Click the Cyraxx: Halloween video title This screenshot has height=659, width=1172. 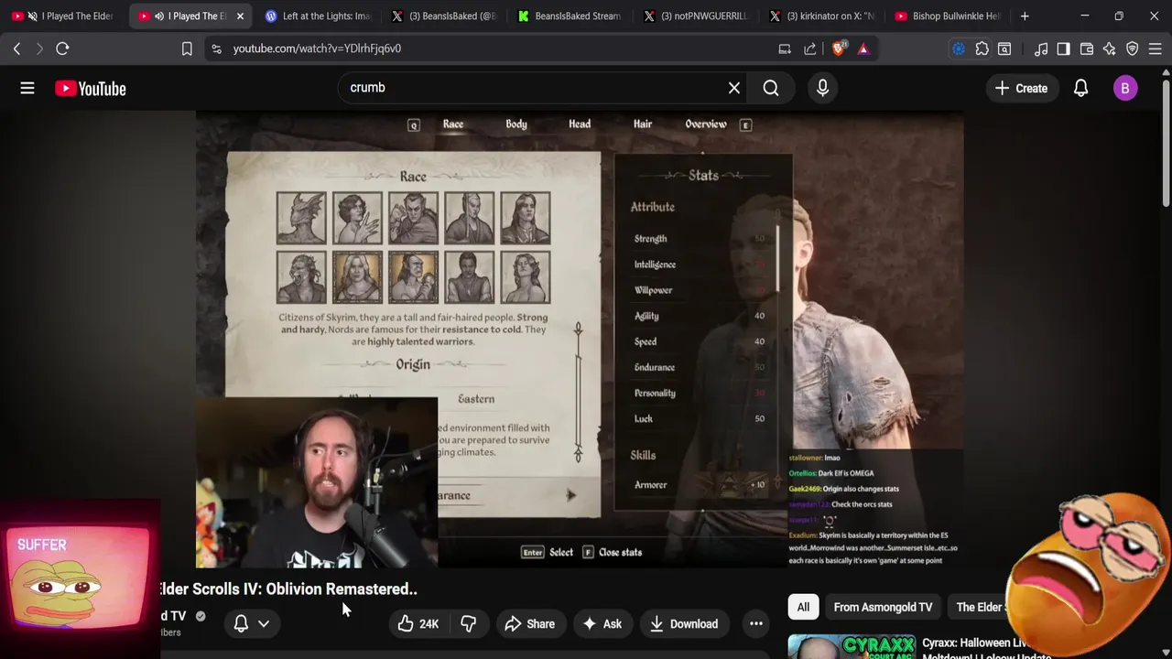click(987, 649)
